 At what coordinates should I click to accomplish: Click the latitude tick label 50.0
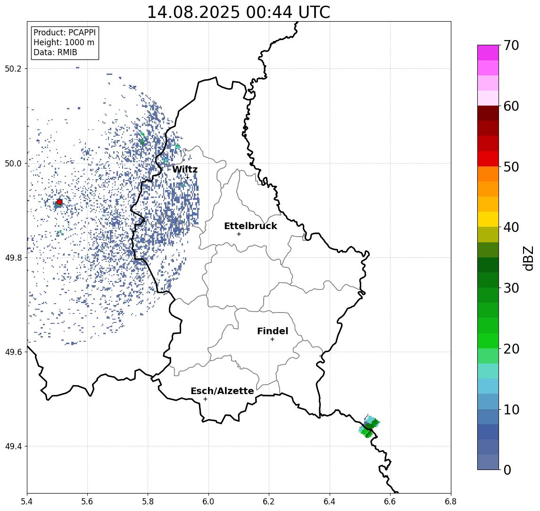13,163
